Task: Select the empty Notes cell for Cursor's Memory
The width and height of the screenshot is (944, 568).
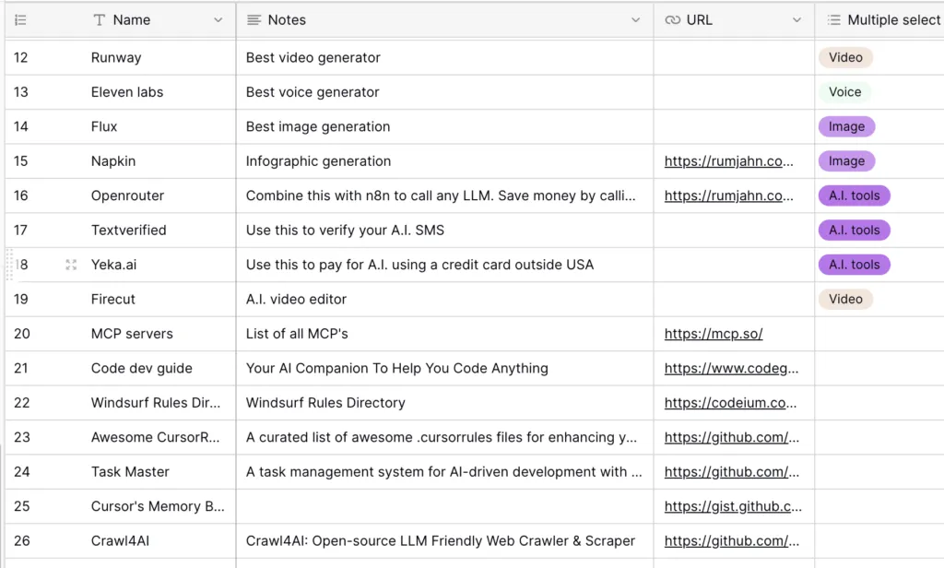Action: [x=444, y=506]
